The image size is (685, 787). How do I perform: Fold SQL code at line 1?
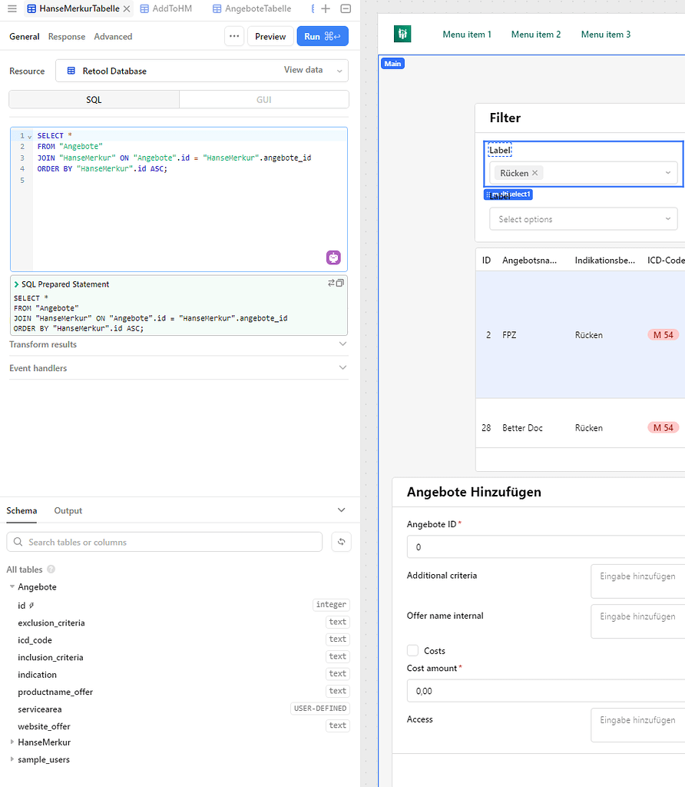30,137
